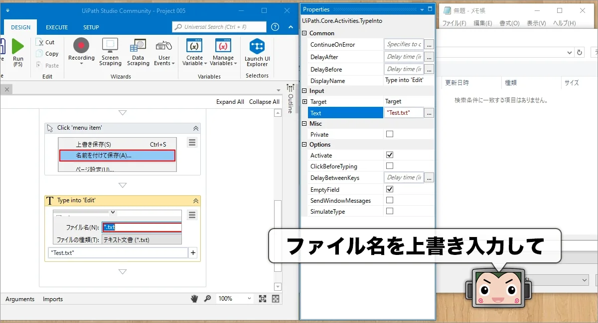Open the Outline side panel
The height and width of the screenshot is (323, 598).
(x=290, y=99)
